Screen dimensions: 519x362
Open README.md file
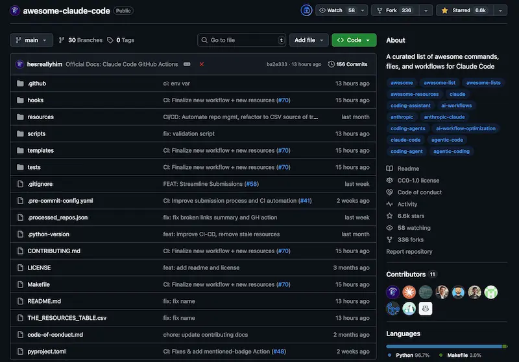44,301
